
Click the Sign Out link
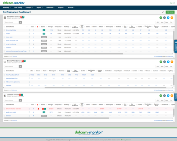tap(172, 3)
